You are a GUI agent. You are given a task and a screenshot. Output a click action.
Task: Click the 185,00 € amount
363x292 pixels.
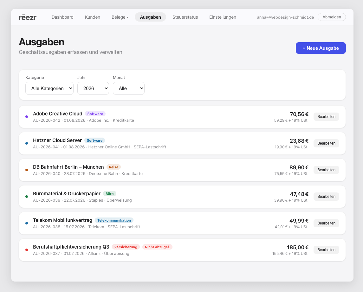click(298, 247)
